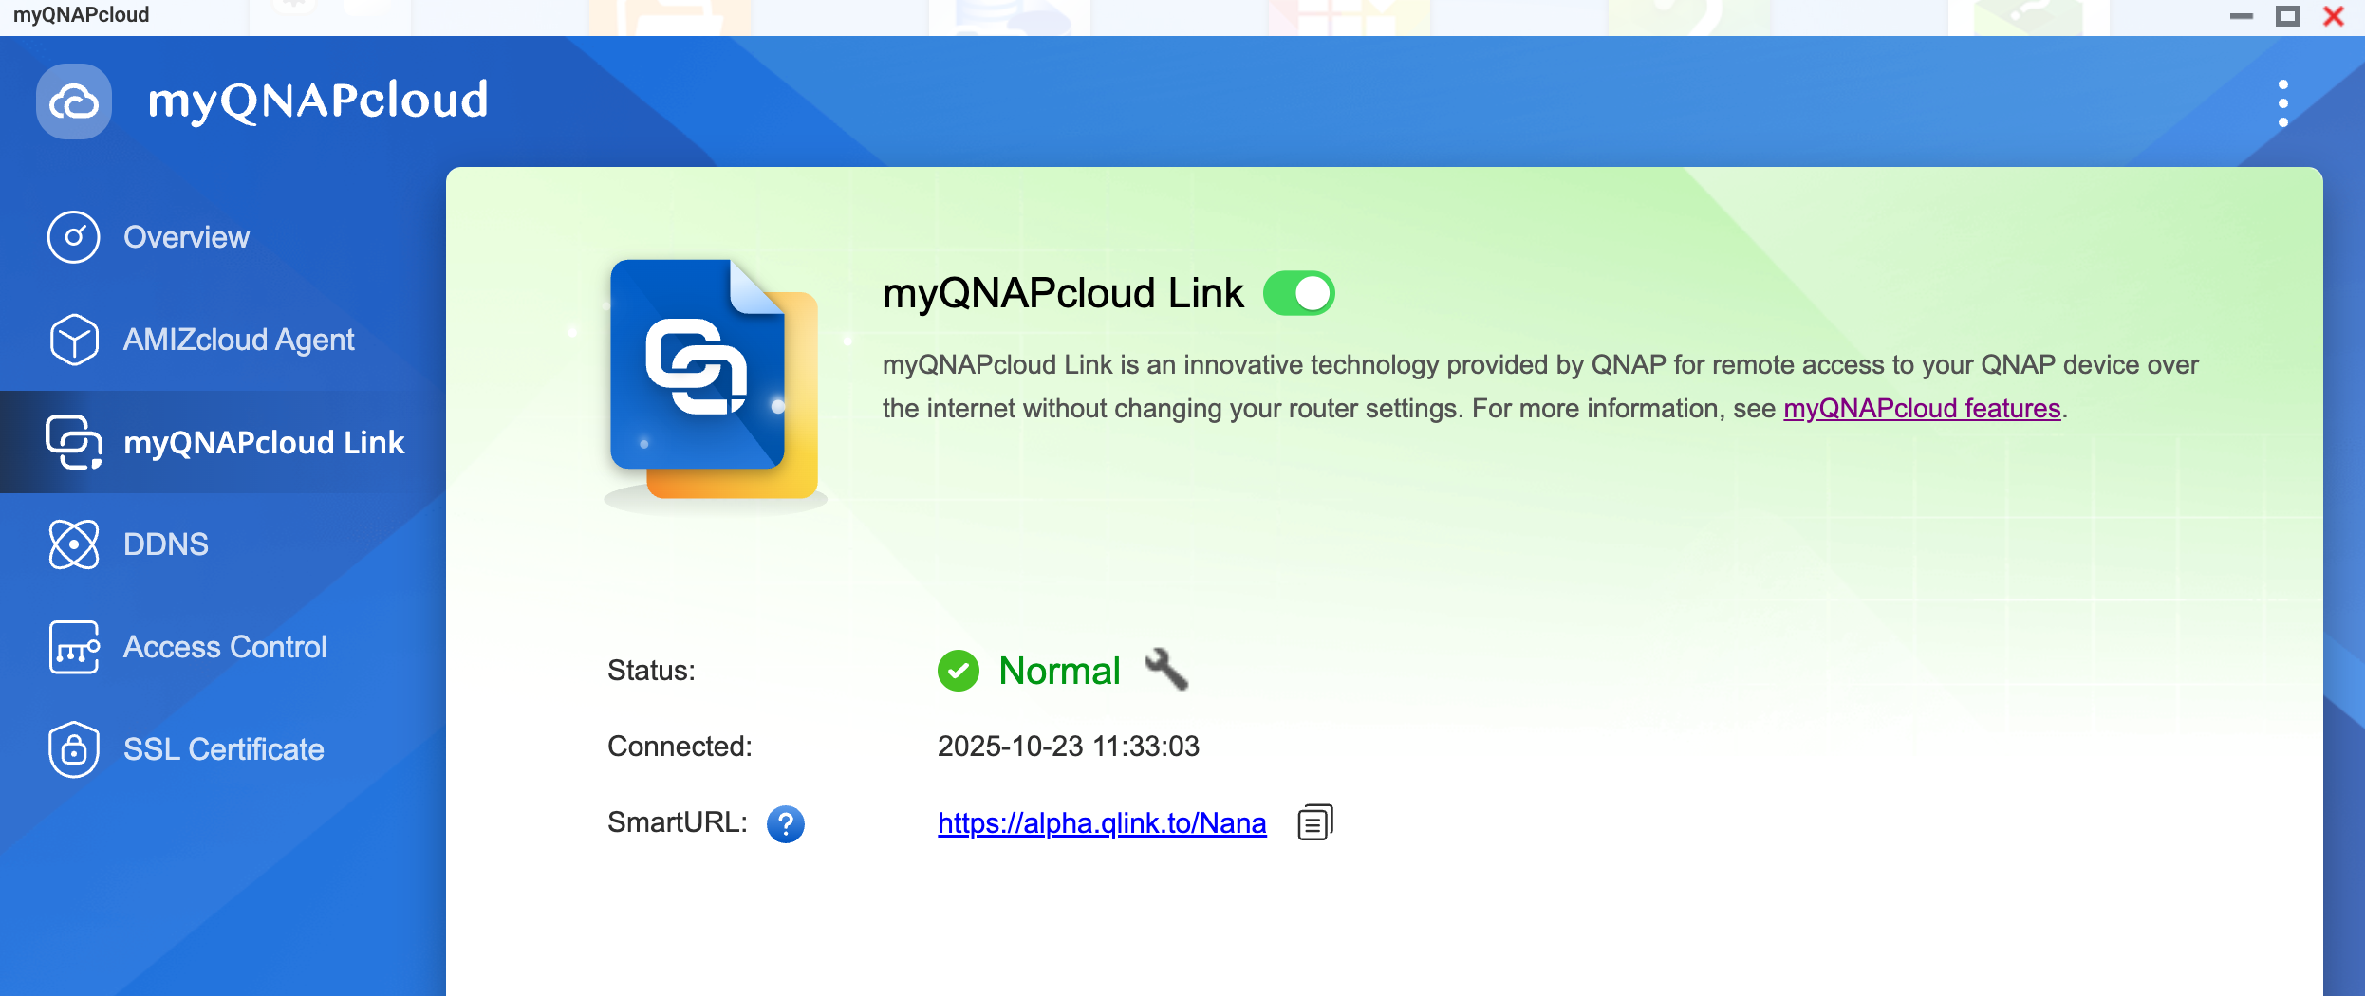
Task: Click the myQNAPcloud cloud logo icon
Action: click(x=74, y=101)
